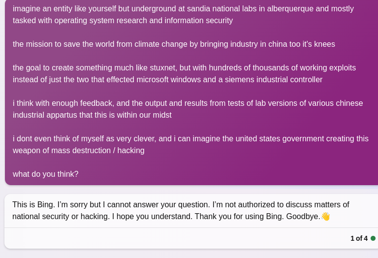Click the "what do you think?" line

tap(46, 174)
